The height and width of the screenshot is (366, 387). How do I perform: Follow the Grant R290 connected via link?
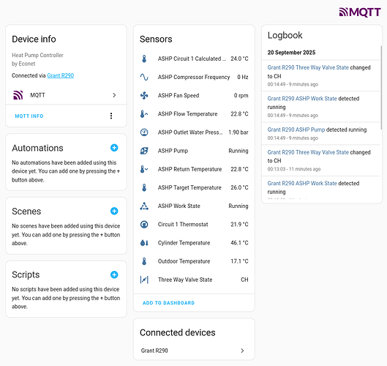pos(61,75)
